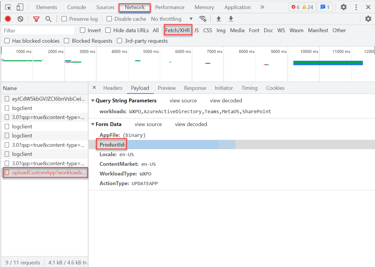
Task: Open the Performance tab
Action: tap(170, 7)
